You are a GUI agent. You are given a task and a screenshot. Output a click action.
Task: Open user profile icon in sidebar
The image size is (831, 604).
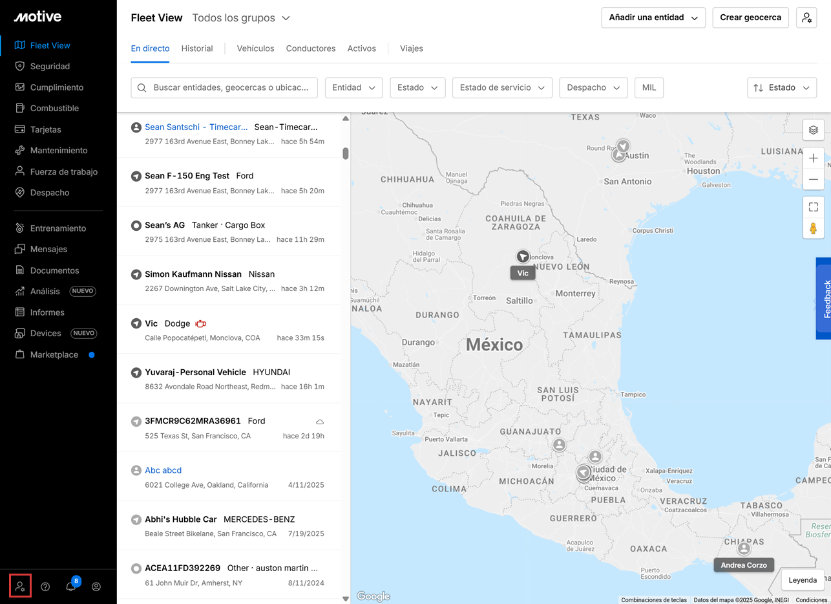[96, 587]
